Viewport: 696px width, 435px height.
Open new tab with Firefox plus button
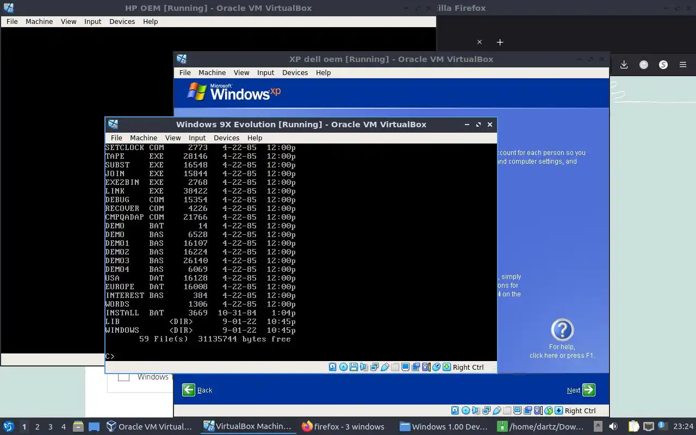[x=500, y=42]
